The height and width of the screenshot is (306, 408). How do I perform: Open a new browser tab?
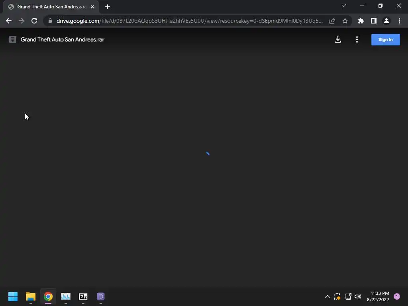pyautogui.click(x=108, y=7)
